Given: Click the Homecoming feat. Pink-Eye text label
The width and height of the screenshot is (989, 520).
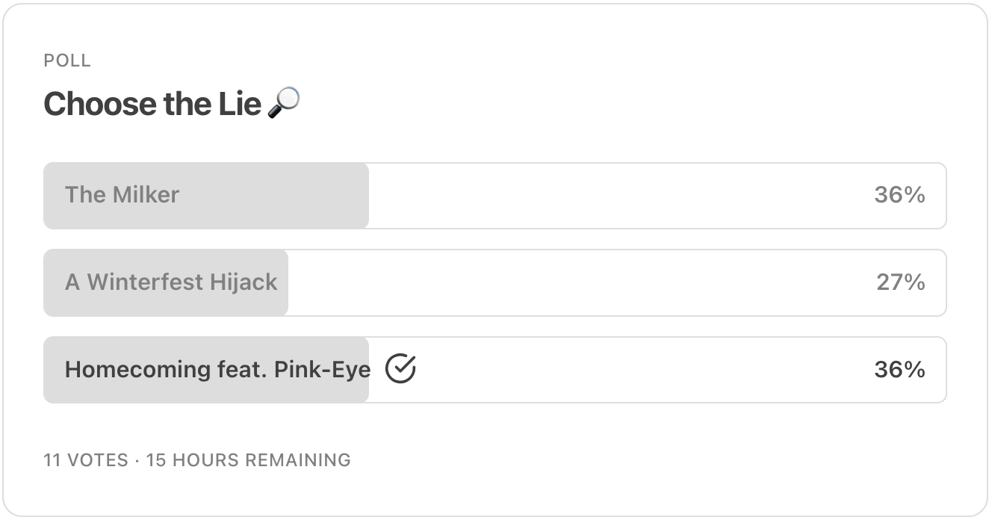Looking at the screenshot, I should click(217, 370).
